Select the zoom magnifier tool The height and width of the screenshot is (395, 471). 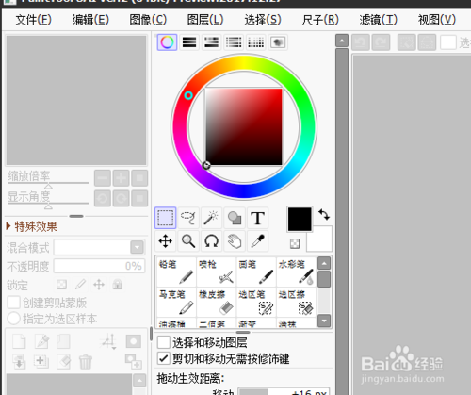point(188,241)
